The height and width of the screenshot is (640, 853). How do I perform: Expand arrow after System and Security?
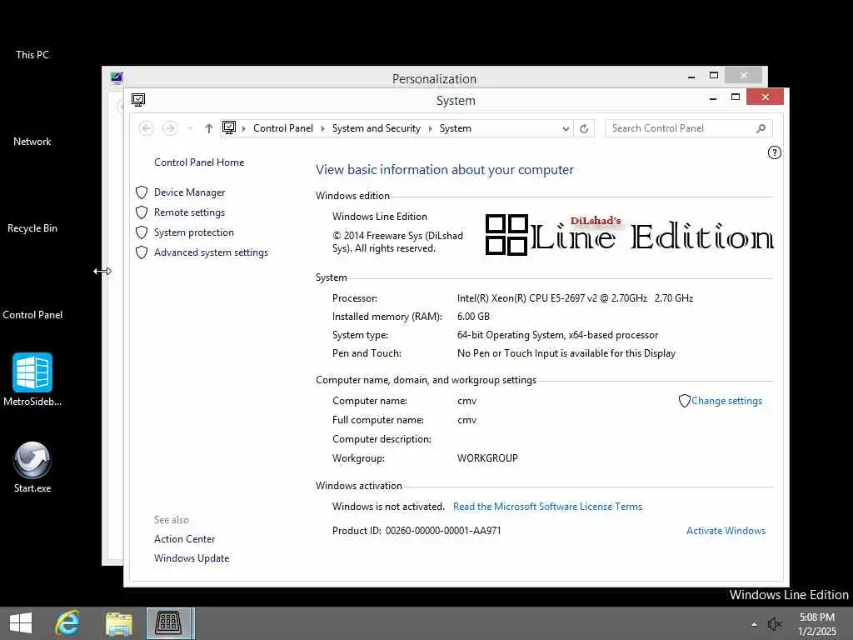431,128
